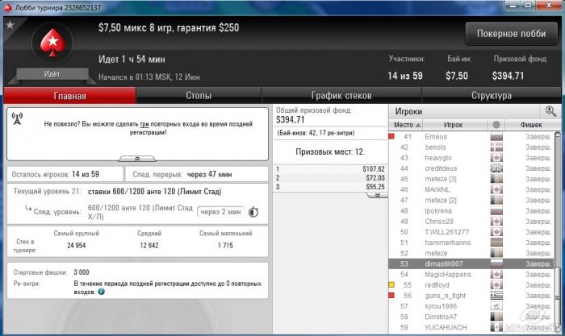Click the Игрок column header
The height and width of the screenshot is (336, 565).
pyautogui.click(x=453, y=125)
